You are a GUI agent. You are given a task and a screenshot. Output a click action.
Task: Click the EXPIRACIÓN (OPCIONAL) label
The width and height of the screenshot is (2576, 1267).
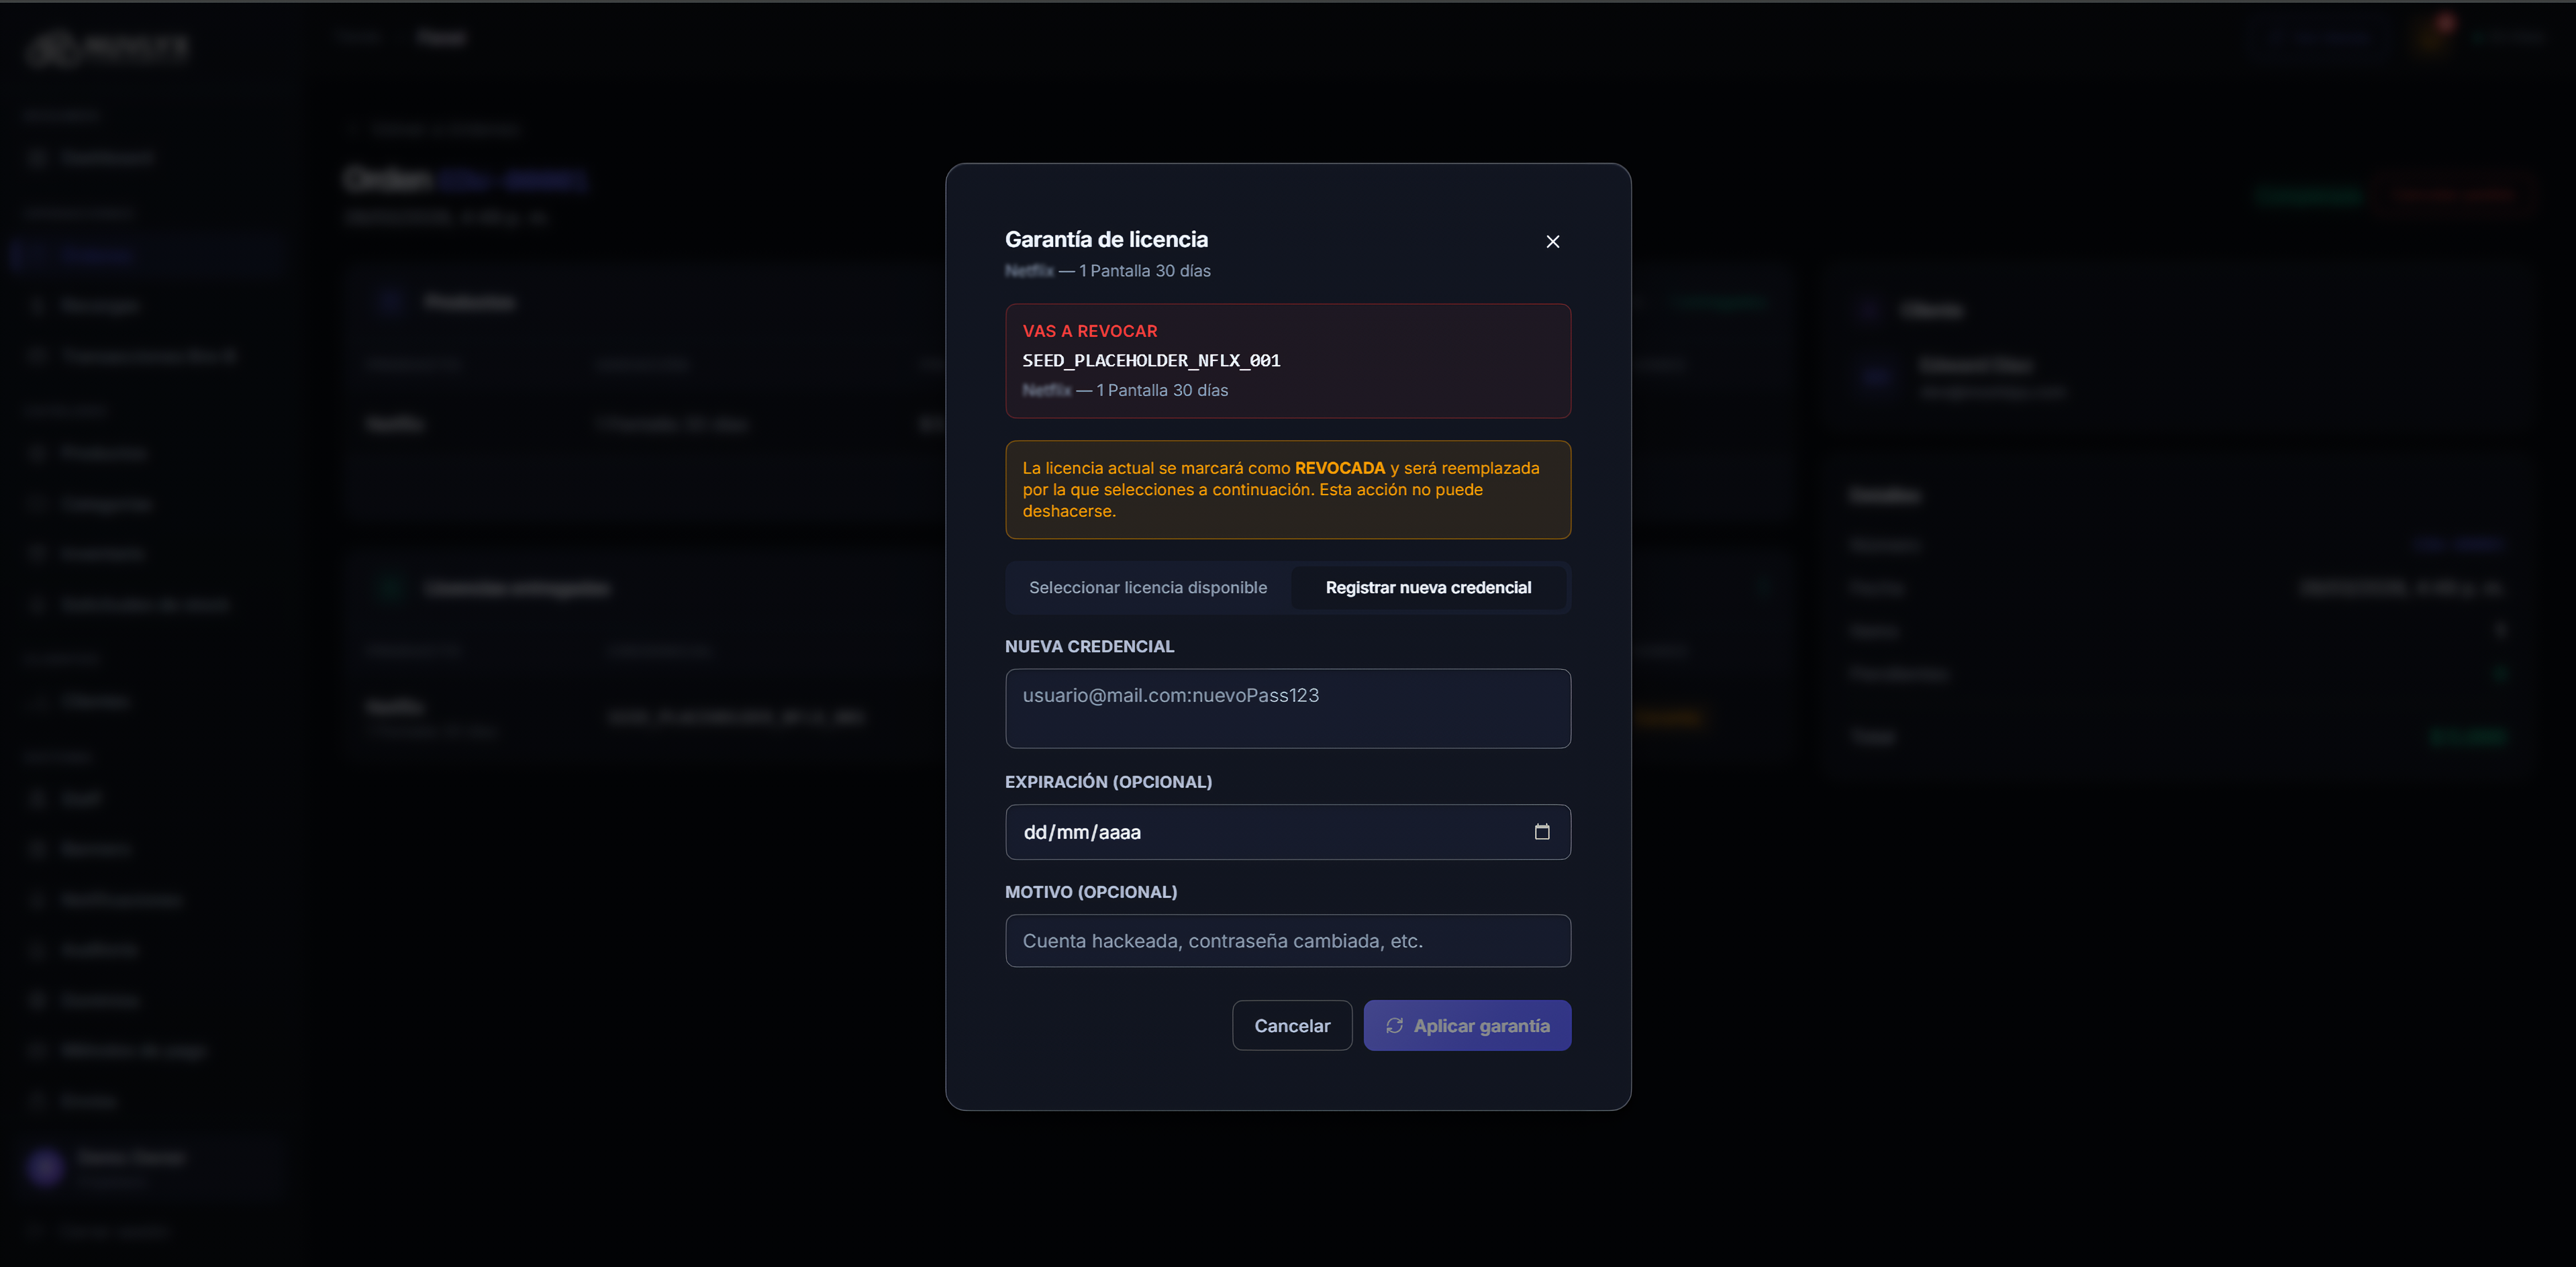(x=1108, y=781)
